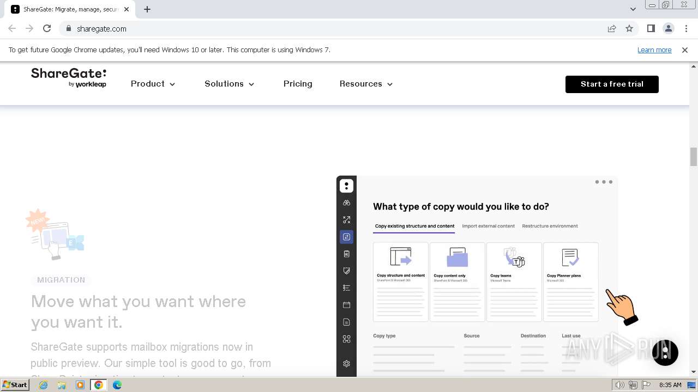Viewport: 698px width, 392px height.
Task: Click Start a free trial button
Action: click(x=612, y=84)
